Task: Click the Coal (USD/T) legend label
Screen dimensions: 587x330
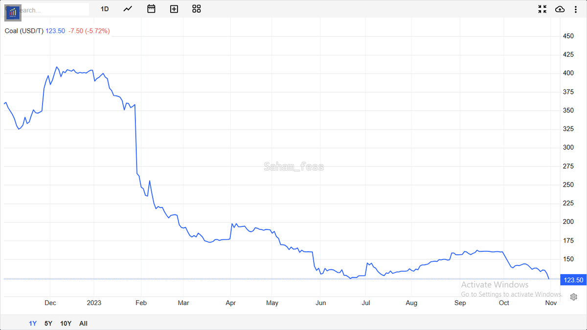Action: 24,31
